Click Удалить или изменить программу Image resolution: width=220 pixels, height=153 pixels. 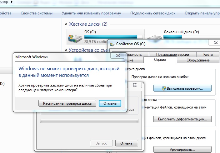pos(91,13)
